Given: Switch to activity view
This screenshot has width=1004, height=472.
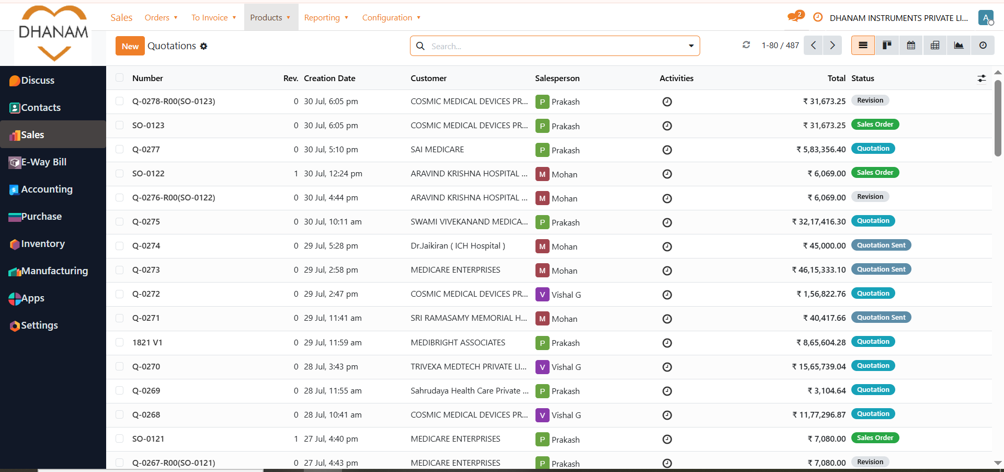Looking at the screenshot, I should click(983, 46).
